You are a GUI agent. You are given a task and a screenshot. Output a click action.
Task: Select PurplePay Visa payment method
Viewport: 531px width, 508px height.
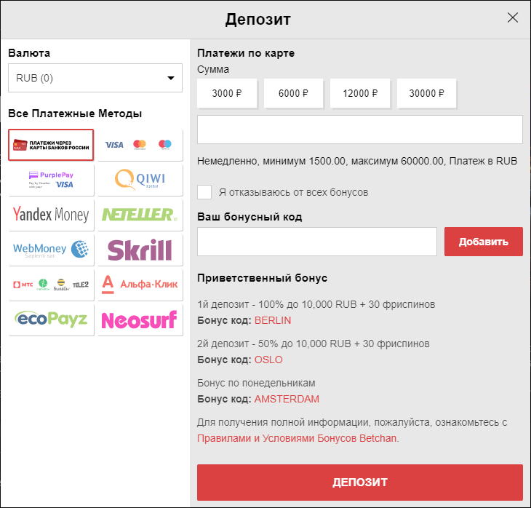click(52, 180)
